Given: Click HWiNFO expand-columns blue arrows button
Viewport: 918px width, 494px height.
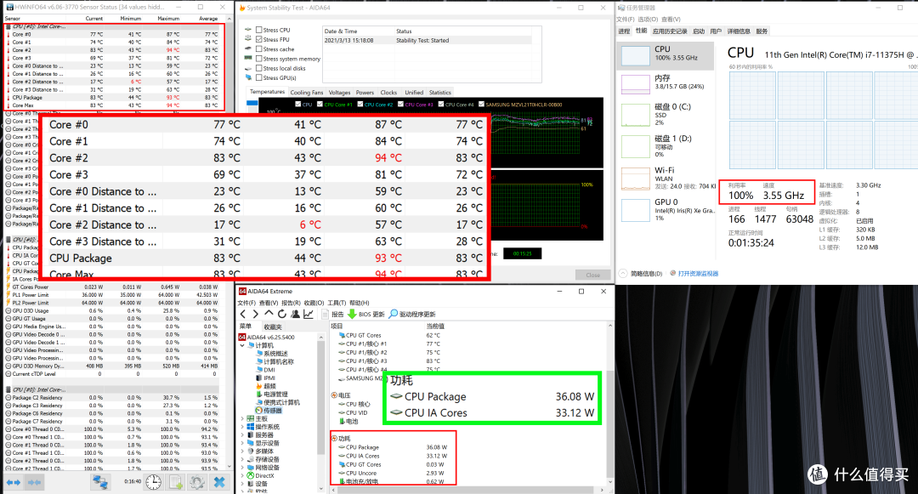Looking at the screenshot, I should pos(13,482).
